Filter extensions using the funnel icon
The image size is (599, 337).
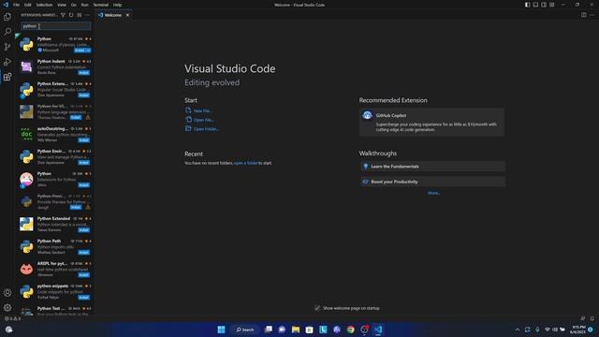coord(63,15)
